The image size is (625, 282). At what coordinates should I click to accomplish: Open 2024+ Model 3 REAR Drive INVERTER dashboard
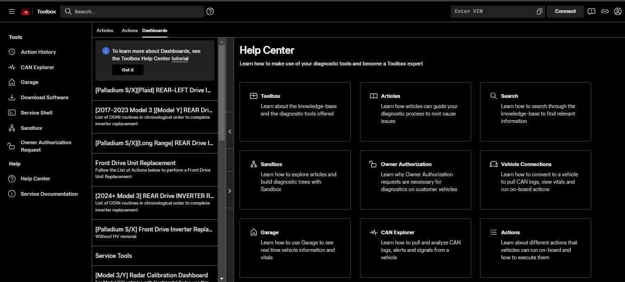tap(155, 203)
